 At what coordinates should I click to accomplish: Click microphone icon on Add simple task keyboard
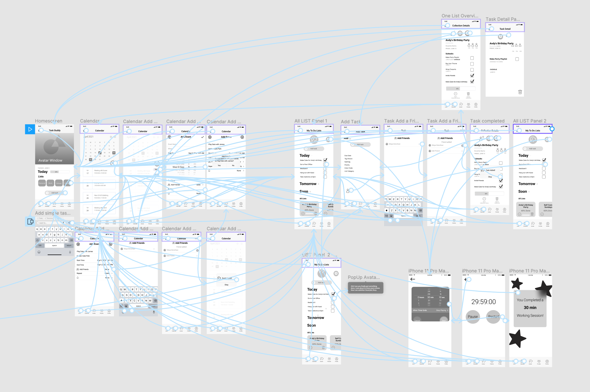click(x=70, y=252)
